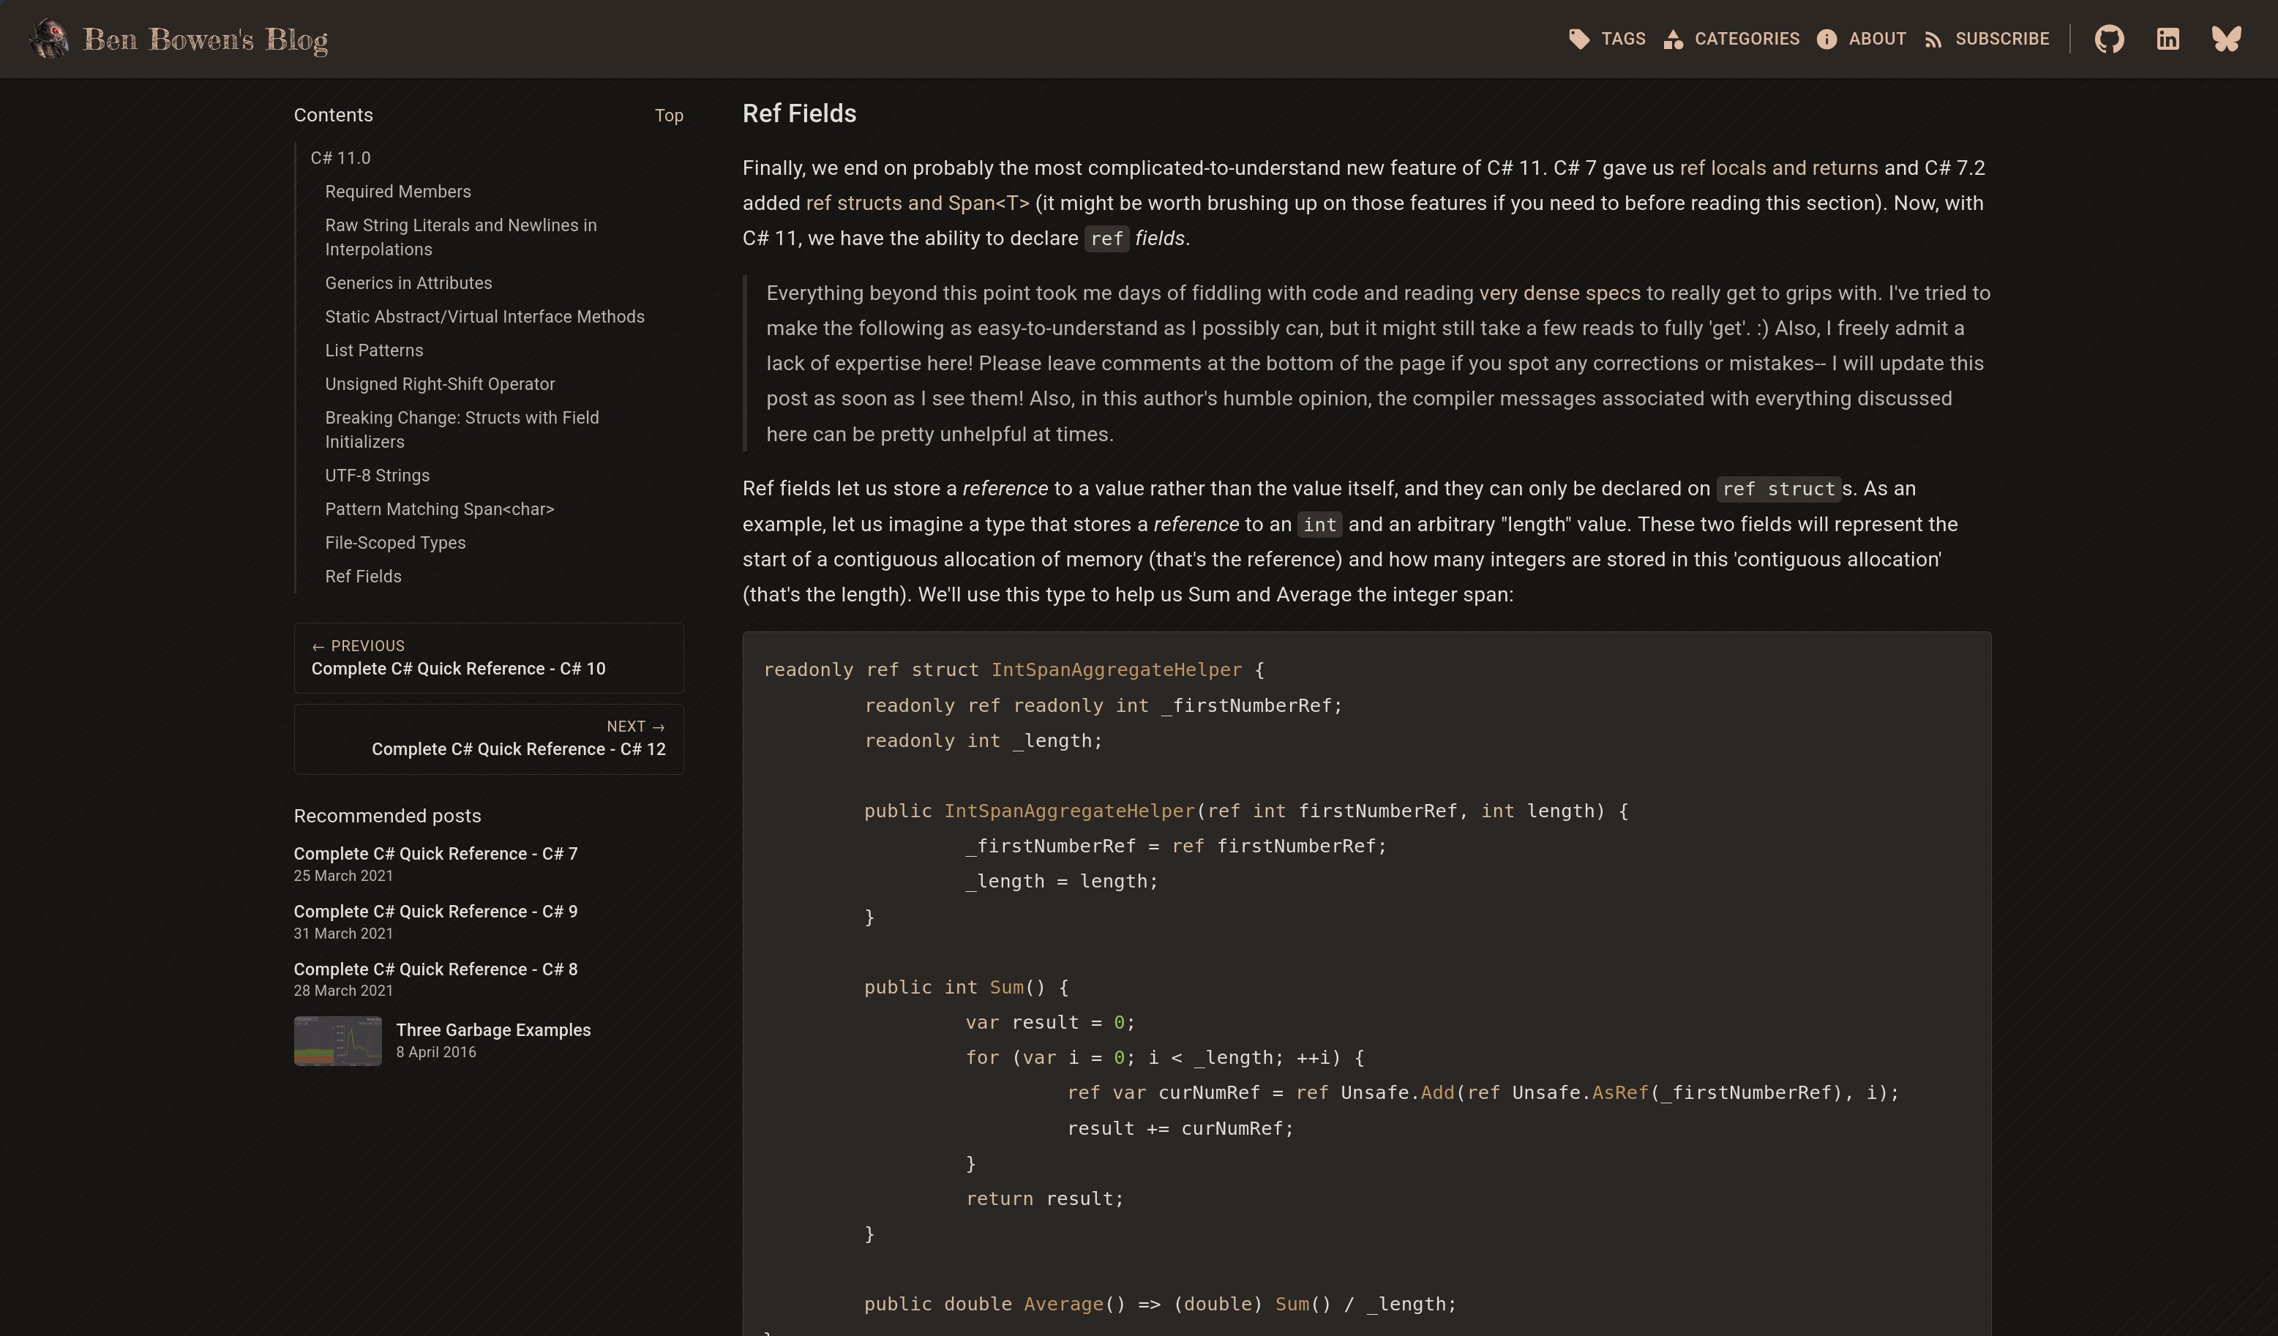Open the TAGS menu item

[x=1624, y=39]
